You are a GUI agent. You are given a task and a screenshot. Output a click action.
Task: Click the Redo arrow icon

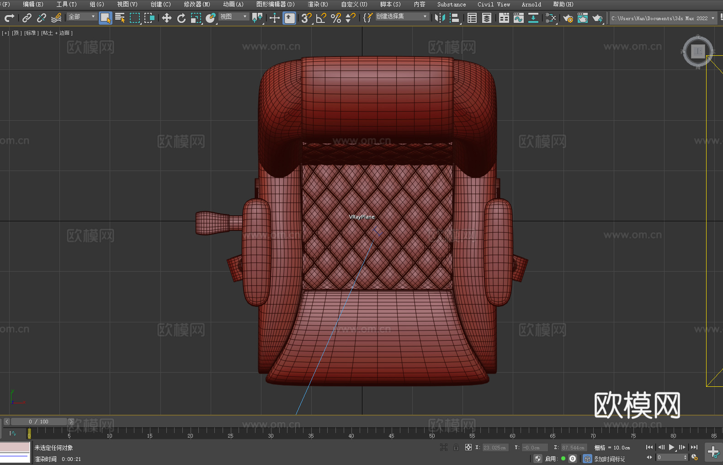tap(9, 18)
